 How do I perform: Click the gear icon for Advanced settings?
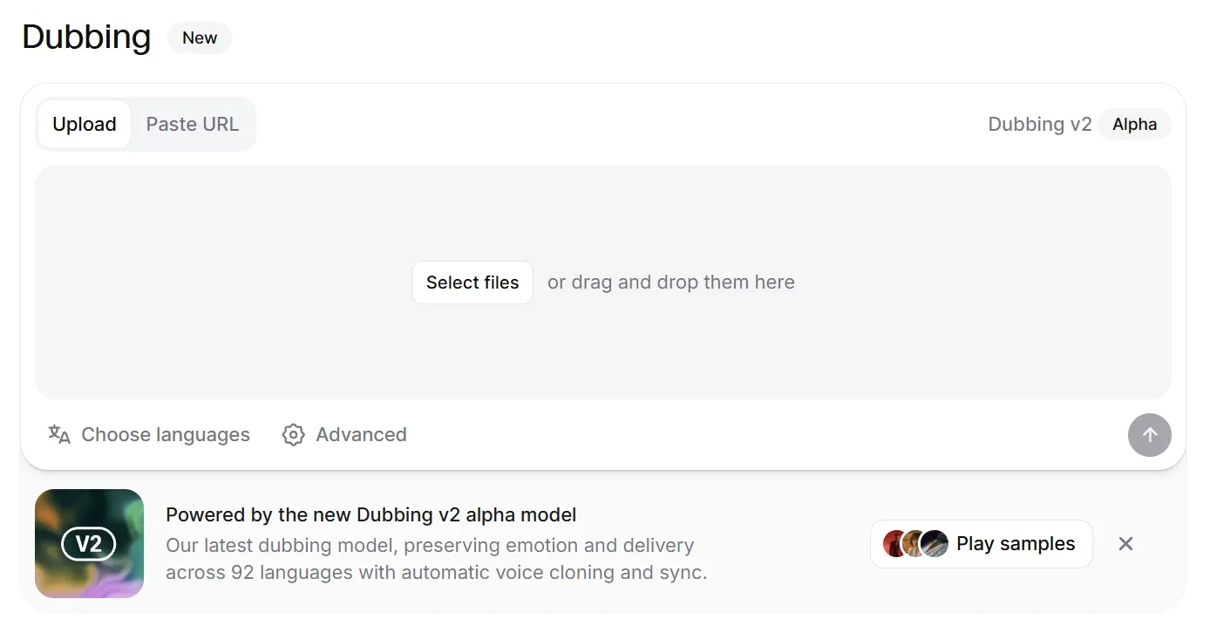click(294, 434)
